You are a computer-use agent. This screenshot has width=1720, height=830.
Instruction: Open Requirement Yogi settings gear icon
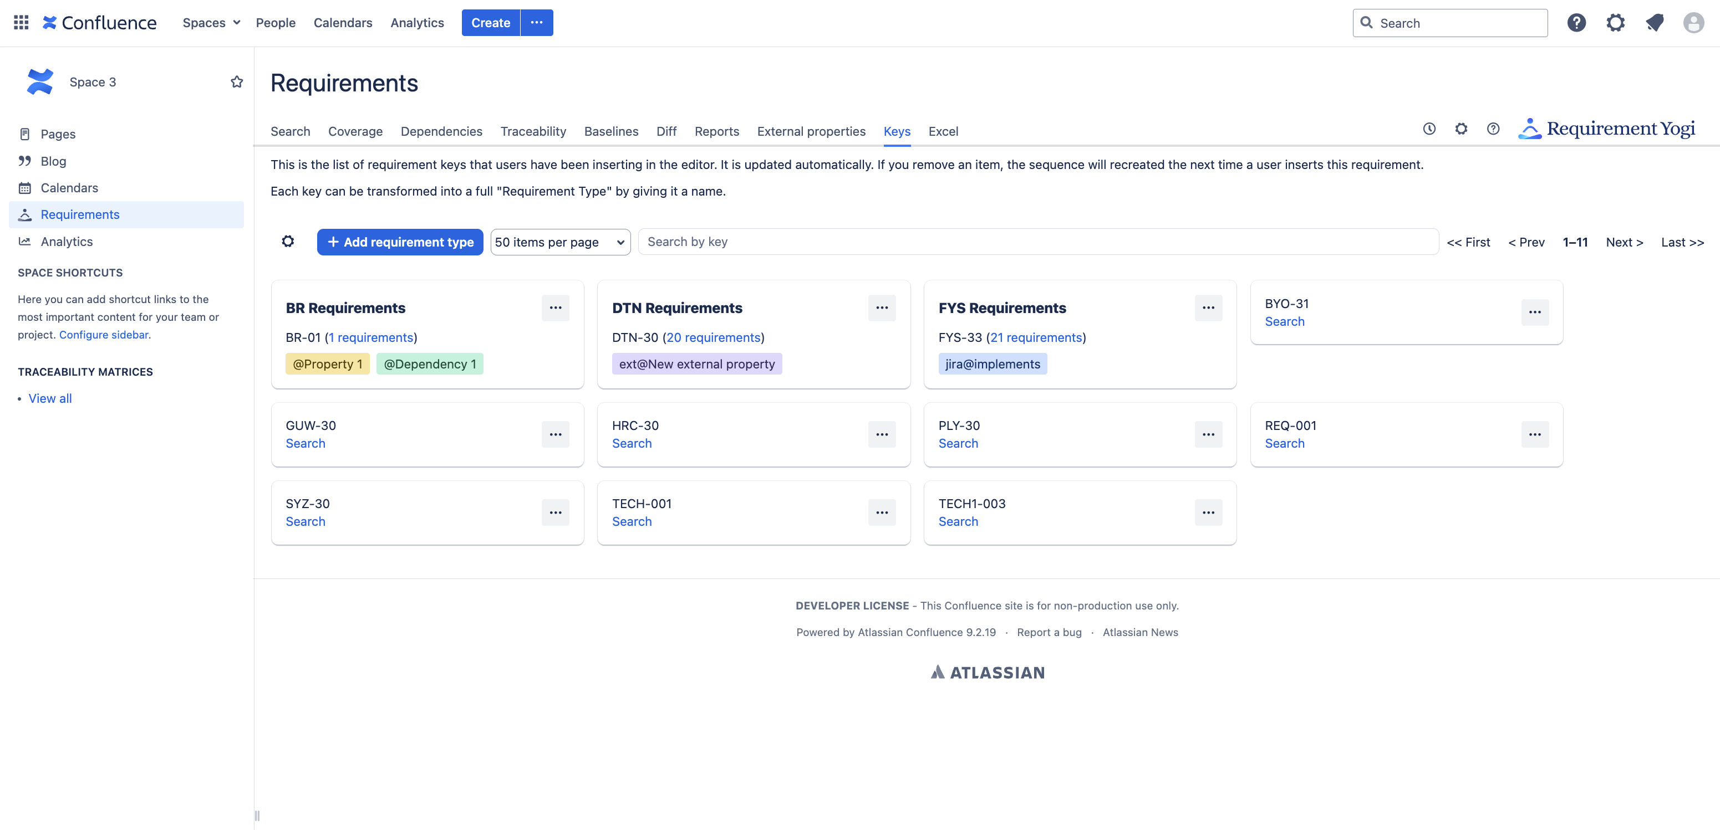click(x=1461, y=129)
